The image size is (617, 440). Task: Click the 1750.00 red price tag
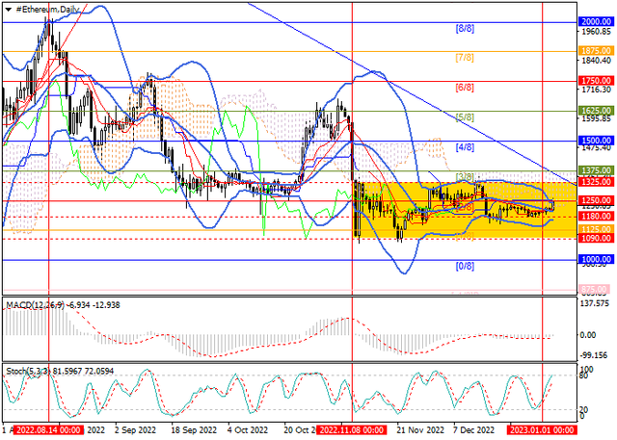(596, 81)
